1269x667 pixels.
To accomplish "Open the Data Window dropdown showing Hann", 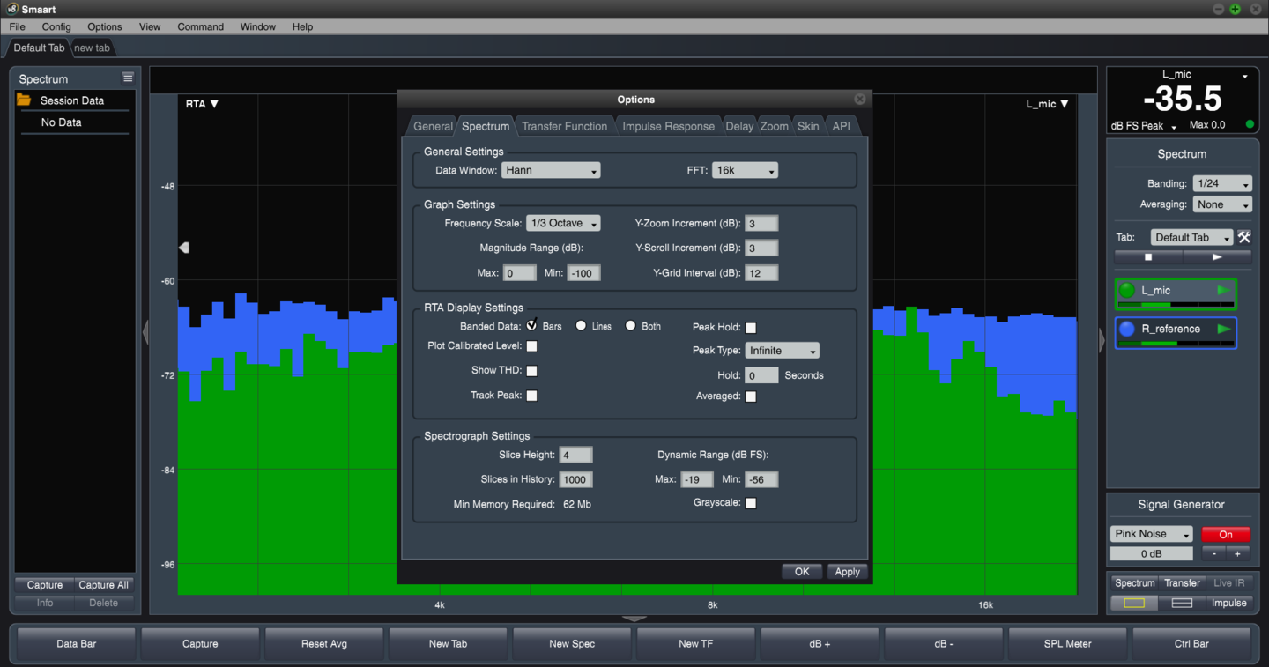I will point(551,170).
